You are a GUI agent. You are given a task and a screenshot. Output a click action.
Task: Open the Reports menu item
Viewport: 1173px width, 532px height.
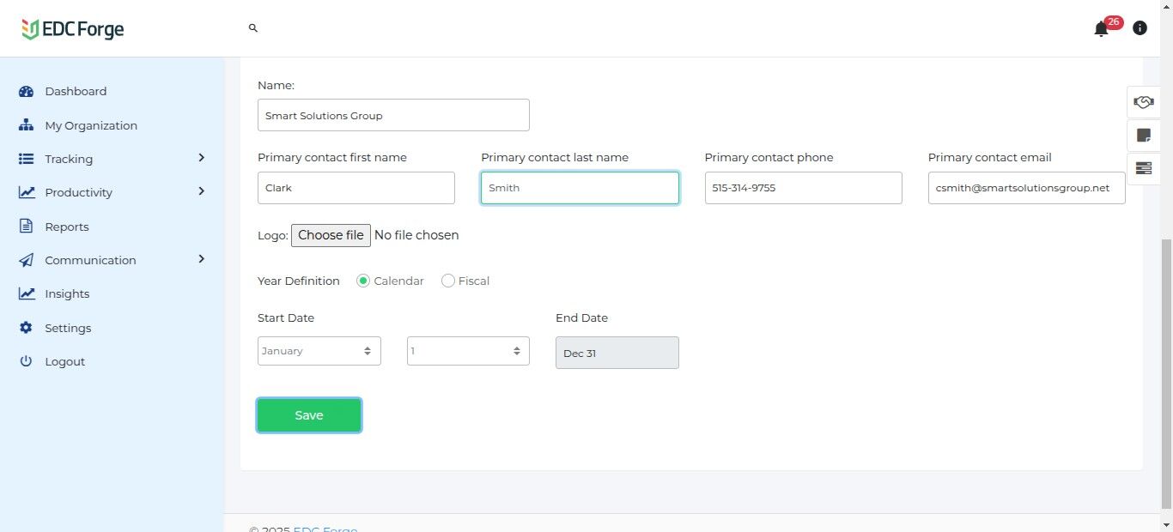(67, 227)
